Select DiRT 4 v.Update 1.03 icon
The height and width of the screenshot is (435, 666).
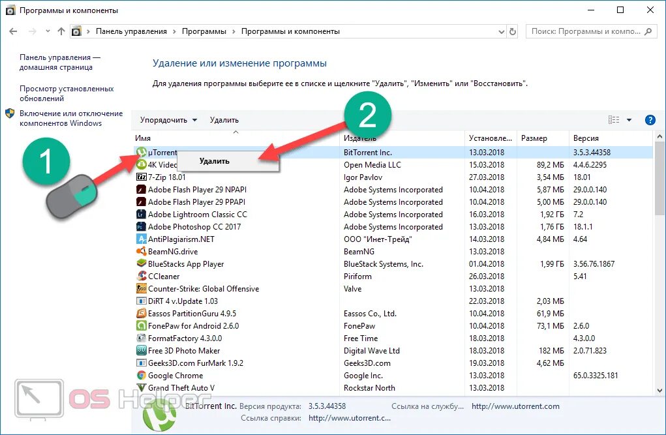[x=141, y=301]
